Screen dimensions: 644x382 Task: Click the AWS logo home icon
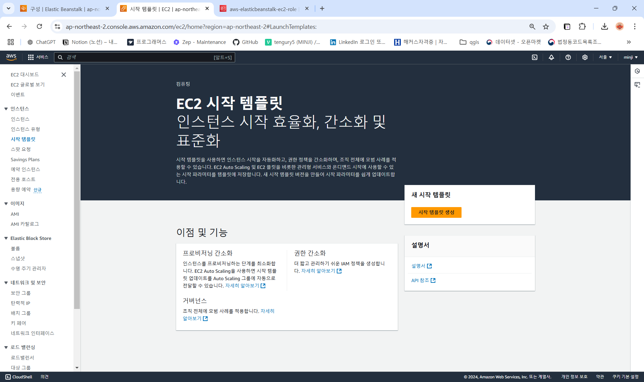click(x=11, y=57)
